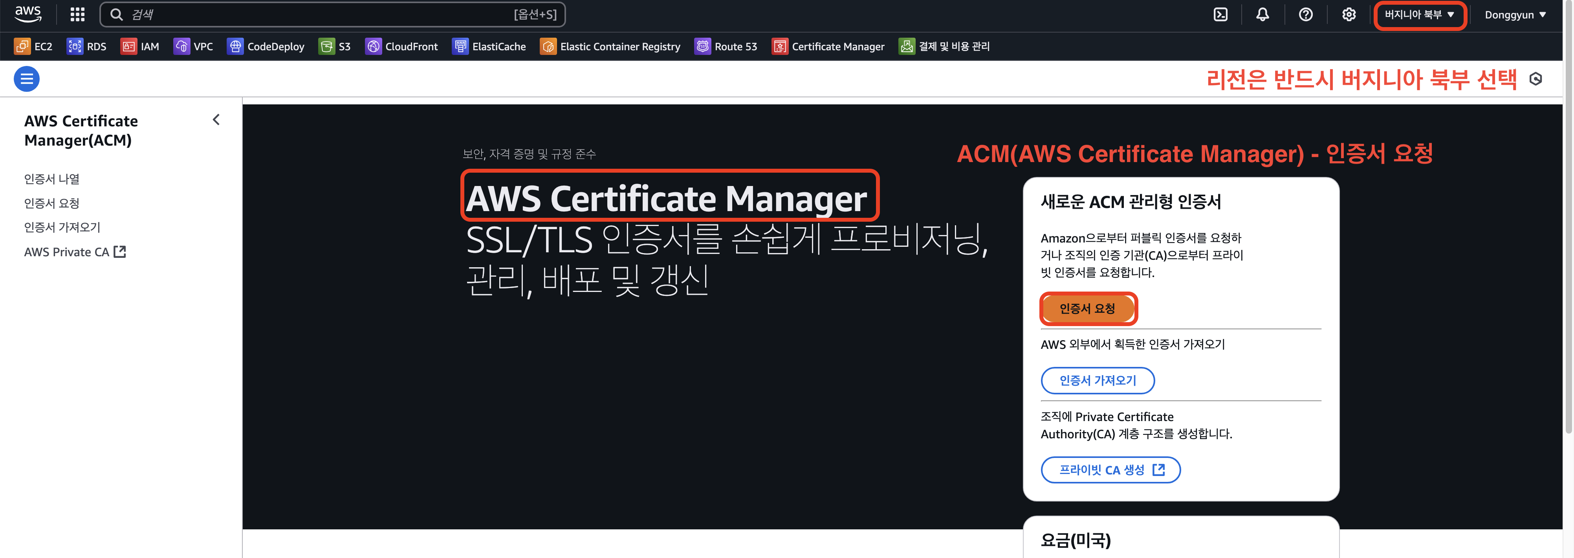Click the 새로운 ACM 관리형 인증서 heading

tap(1131, 202)
